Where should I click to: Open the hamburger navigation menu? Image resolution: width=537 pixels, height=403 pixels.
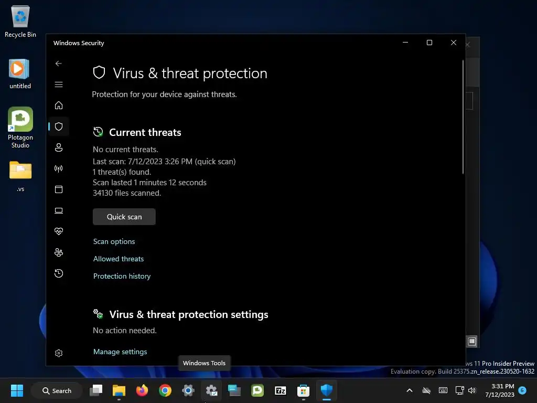(x=59, y=84)
